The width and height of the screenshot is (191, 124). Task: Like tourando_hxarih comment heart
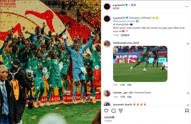point(188,105)
